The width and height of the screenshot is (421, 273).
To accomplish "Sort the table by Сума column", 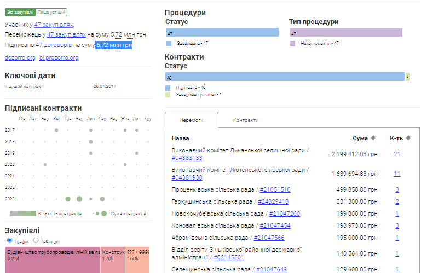I will tap(373, 138).
